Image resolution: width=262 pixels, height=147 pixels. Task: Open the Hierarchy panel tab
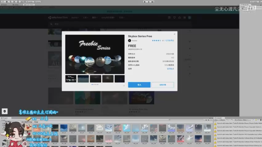(245, 5)
